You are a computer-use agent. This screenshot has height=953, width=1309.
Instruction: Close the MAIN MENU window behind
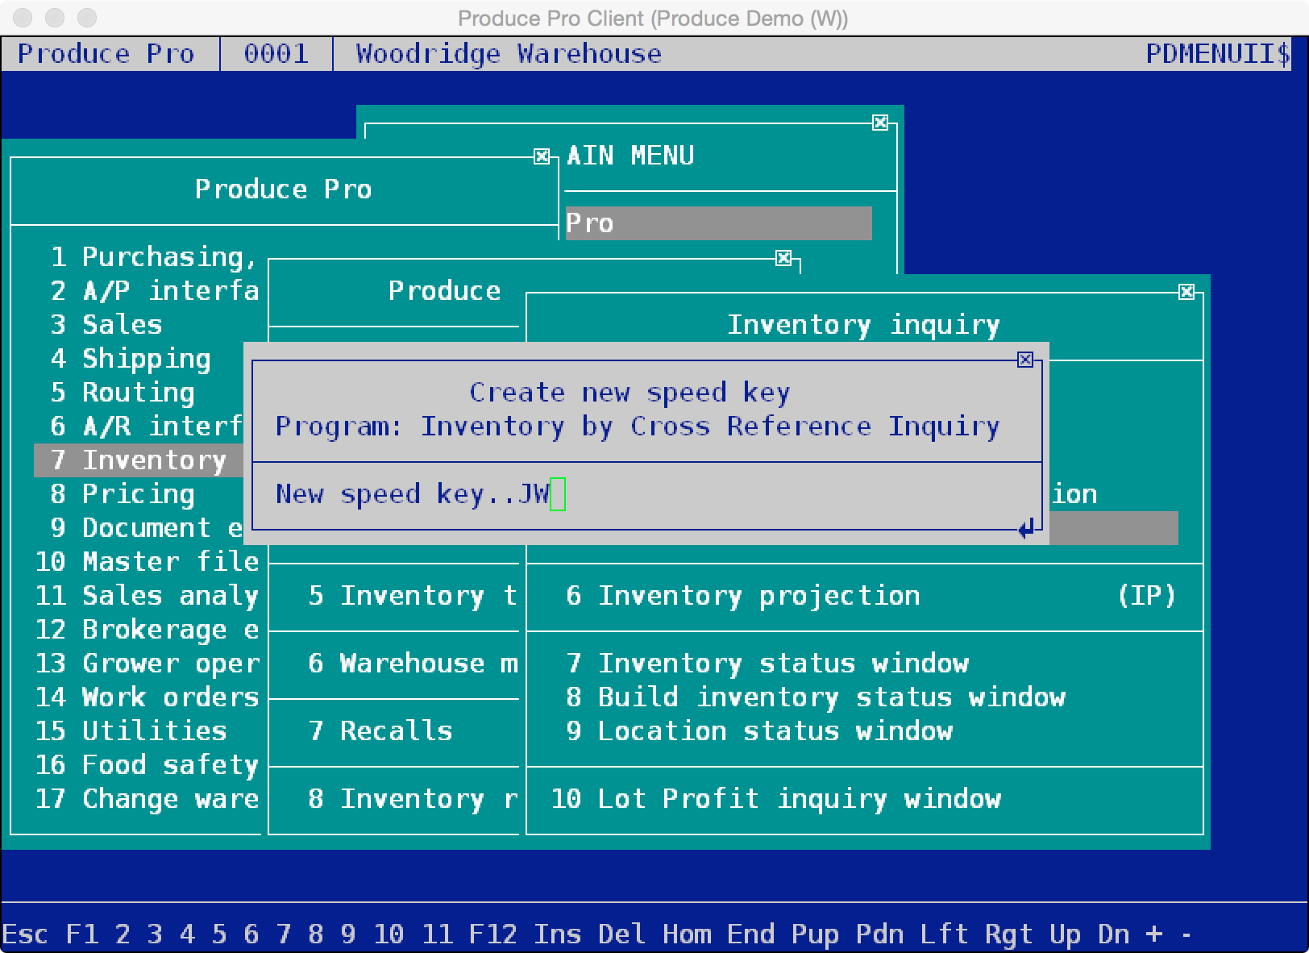[x=880, y=123]
